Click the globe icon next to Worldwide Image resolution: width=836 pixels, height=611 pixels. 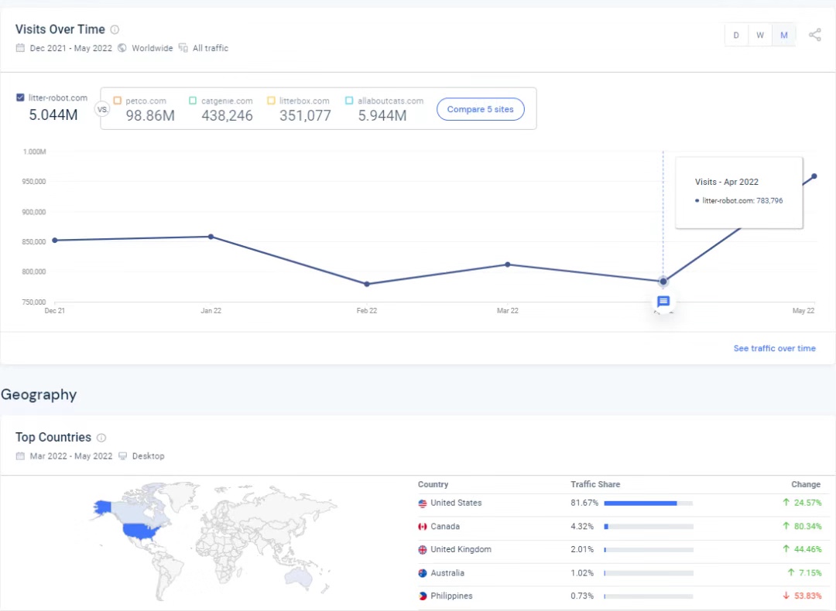coord(122,48)
